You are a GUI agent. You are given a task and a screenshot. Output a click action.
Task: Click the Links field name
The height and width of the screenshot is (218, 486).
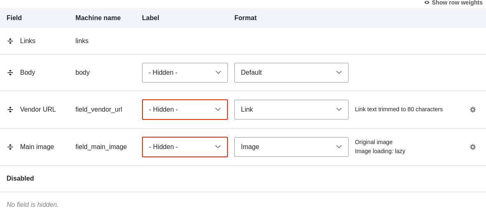pos(28,41)
